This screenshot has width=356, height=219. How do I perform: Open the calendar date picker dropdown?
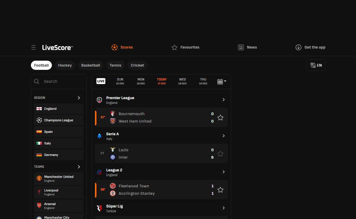tap(222, 81)
